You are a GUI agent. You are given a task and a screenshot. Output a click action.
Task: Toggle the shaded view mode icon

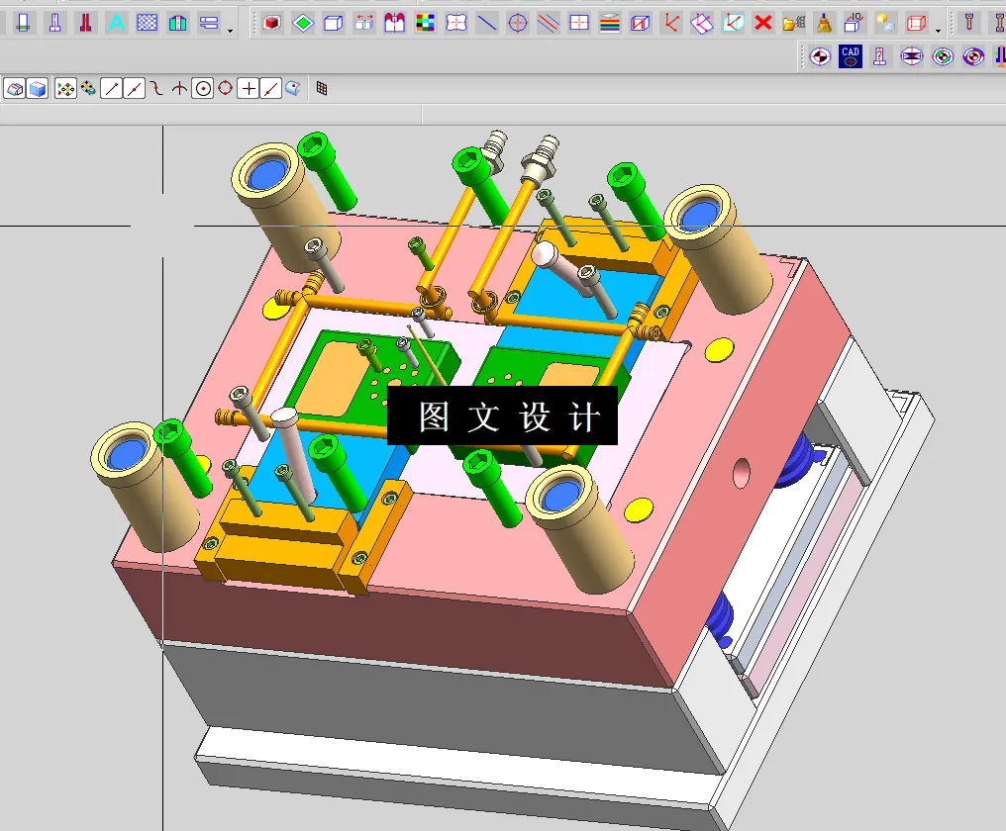click(15, 89)
